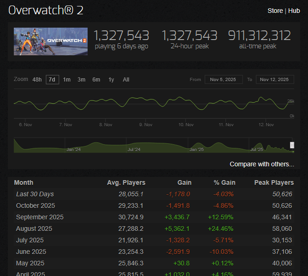This screenshot has width=308, height=276.
Task: Click the 58,060 peak players value
Action: pyautogui.click(x=282, y=229)
